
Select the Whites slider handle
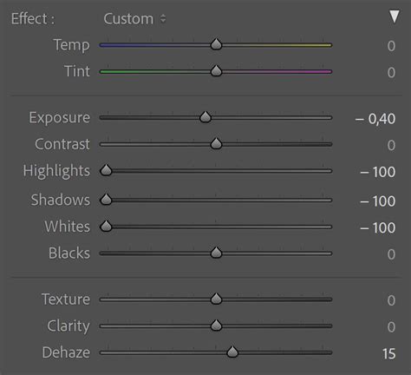point(106,226)
